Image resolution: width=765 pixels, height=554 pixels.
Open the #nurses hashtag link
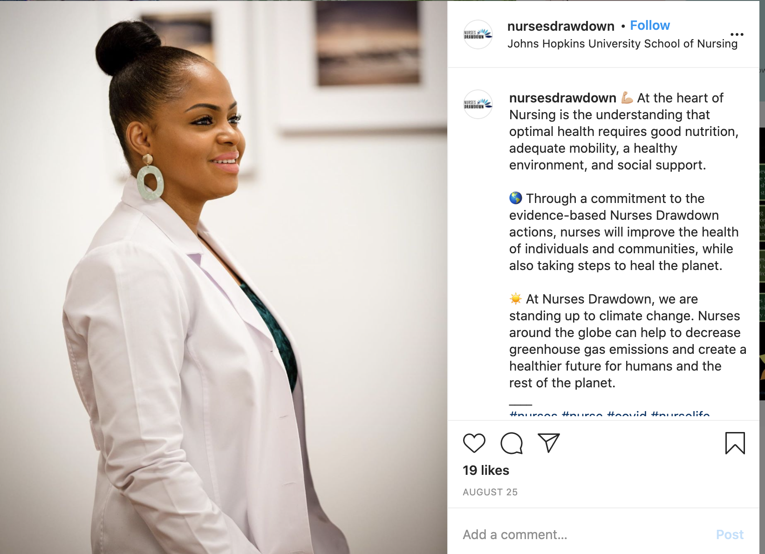533,414
